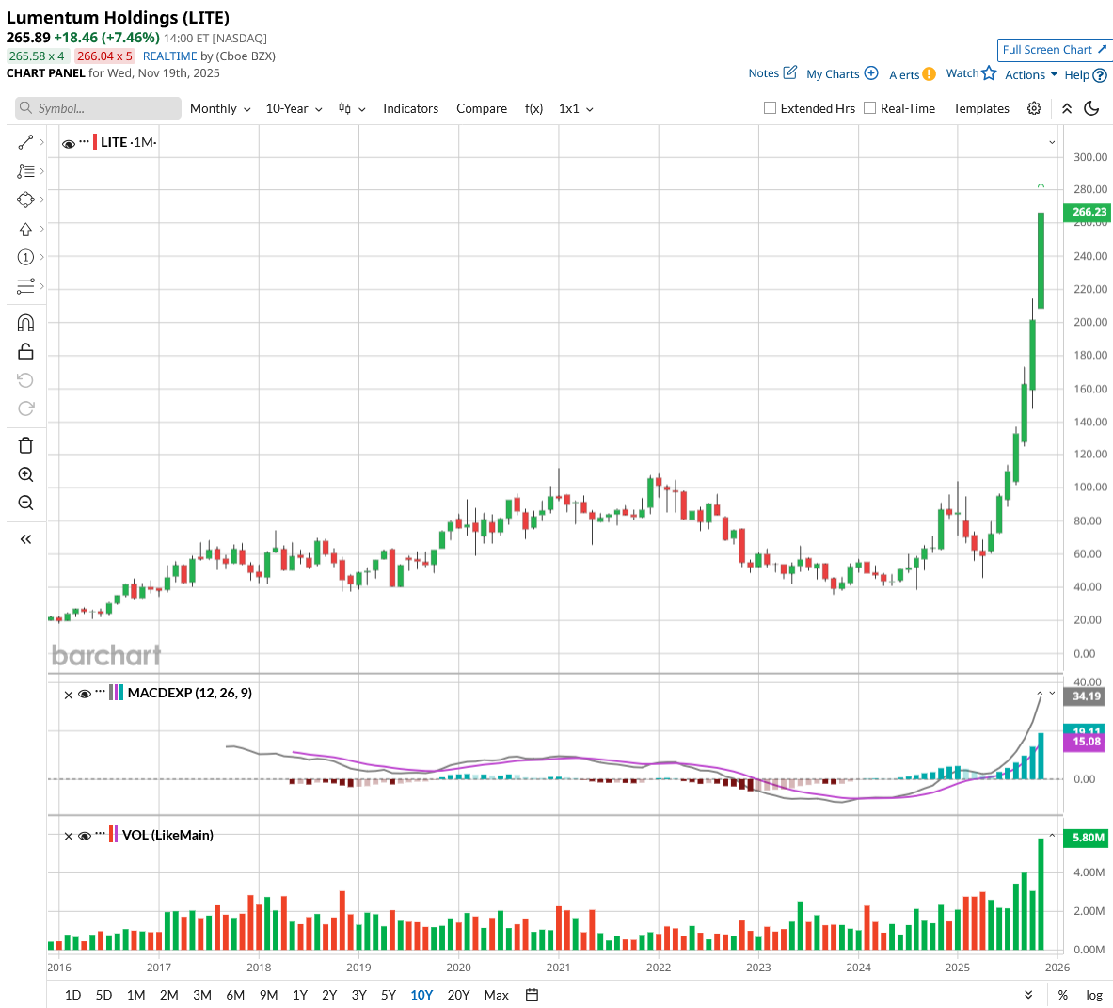Open the f(x) expression tool
1113x1008 pixels.
click(533, 108)
